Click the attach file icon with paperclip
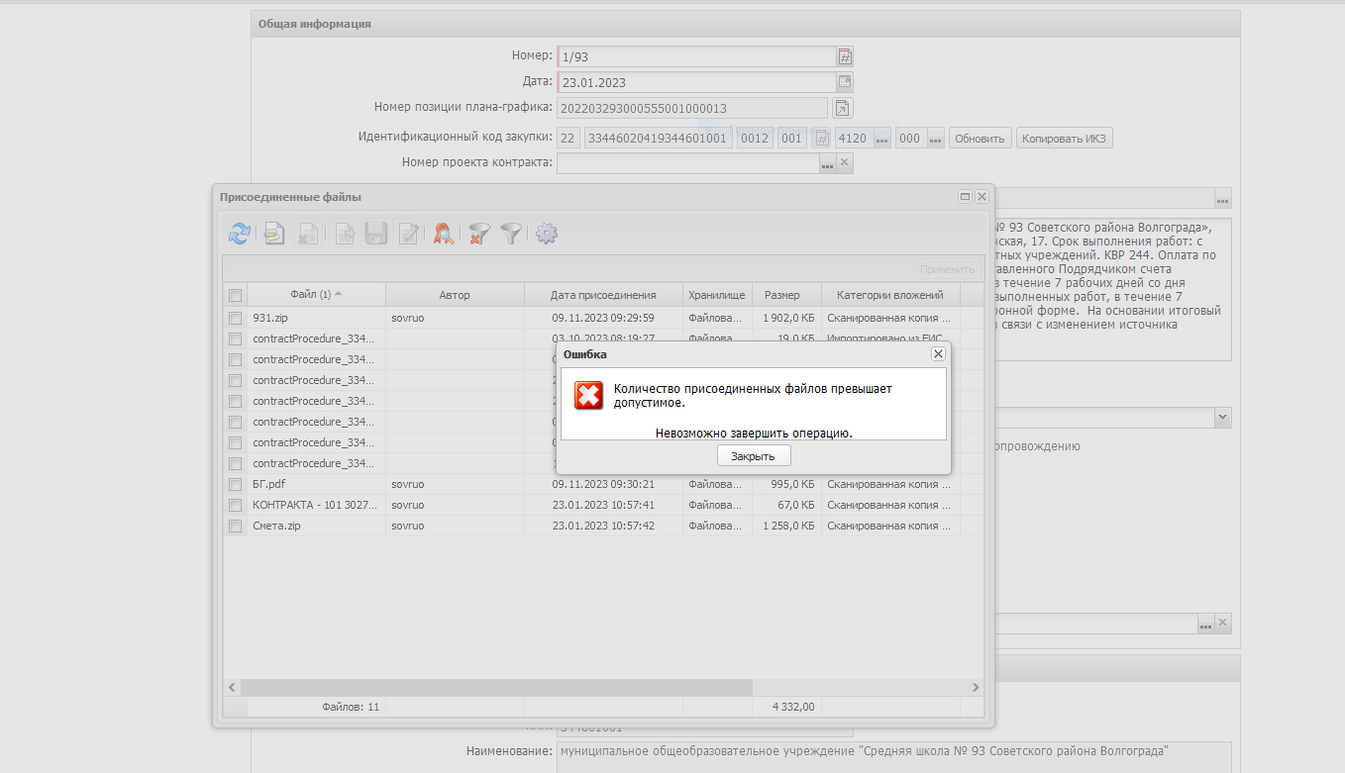The image size is (1345, 773). [x=274, y=234]
